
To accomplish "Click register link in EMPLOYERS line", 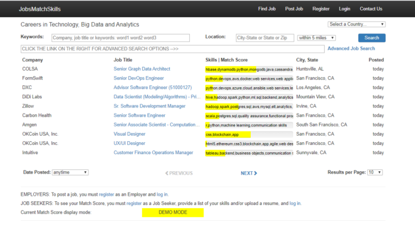I will point(106,195).
